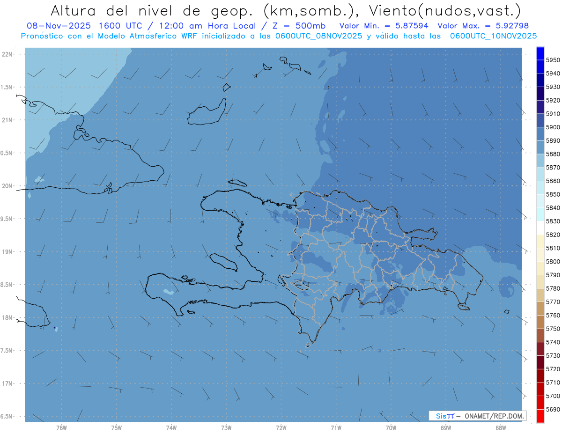Click the 72W longitude axis label
The width and height of the screenshot is (562, 434).
(x=281, y=427)
